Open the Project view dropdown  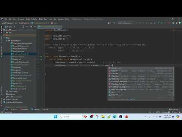tap(10, 27)
